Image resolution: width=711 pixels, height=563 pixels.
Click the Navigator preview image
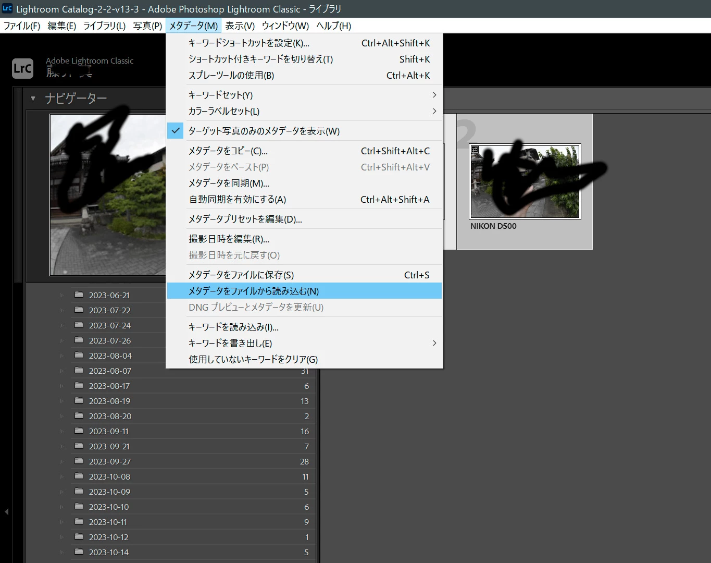pyautogui.click(x=108, y=195)
